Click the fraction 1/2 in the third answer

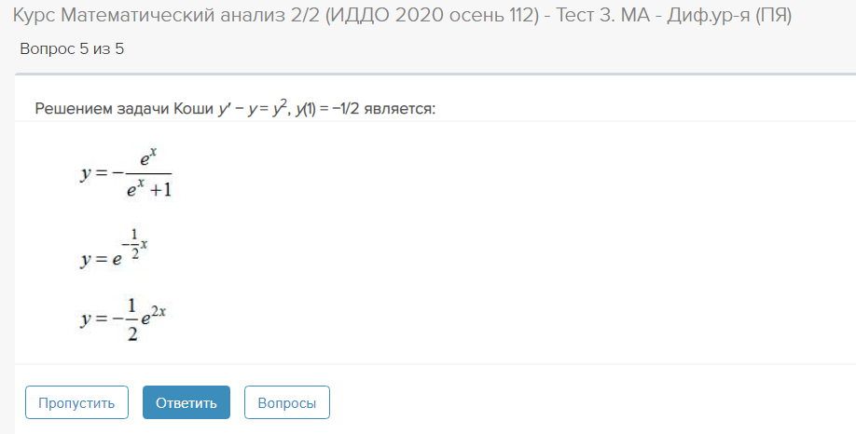[131, 319]
